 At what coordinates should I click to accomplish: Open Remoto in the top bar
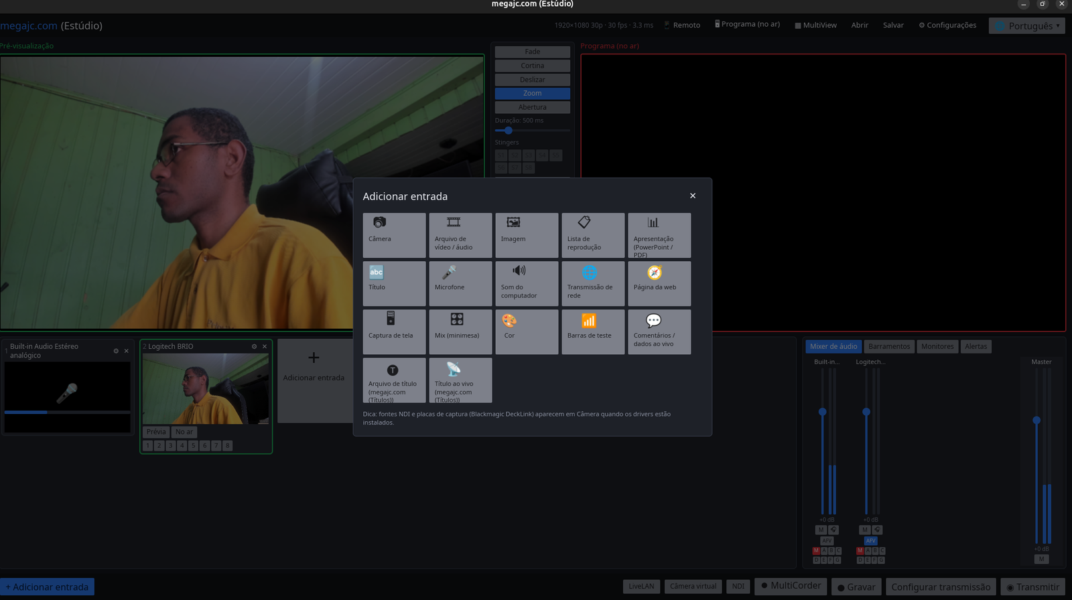pyautogui.click(x=682, y=25)
